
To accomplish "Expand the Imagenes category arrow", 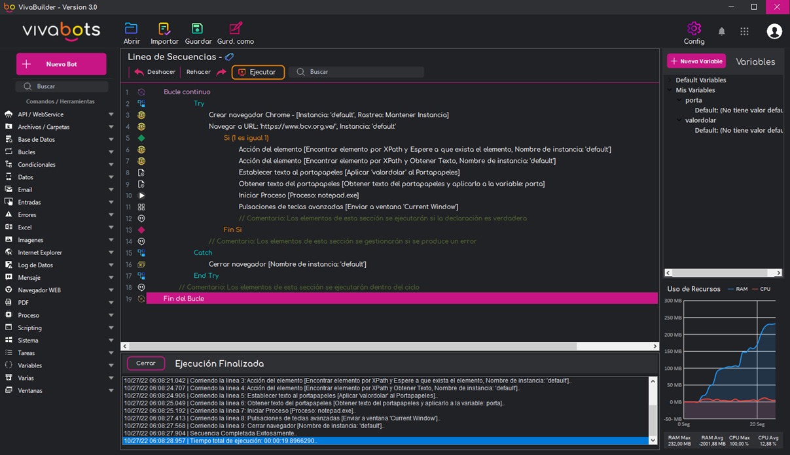I will (x=111, y=240).
